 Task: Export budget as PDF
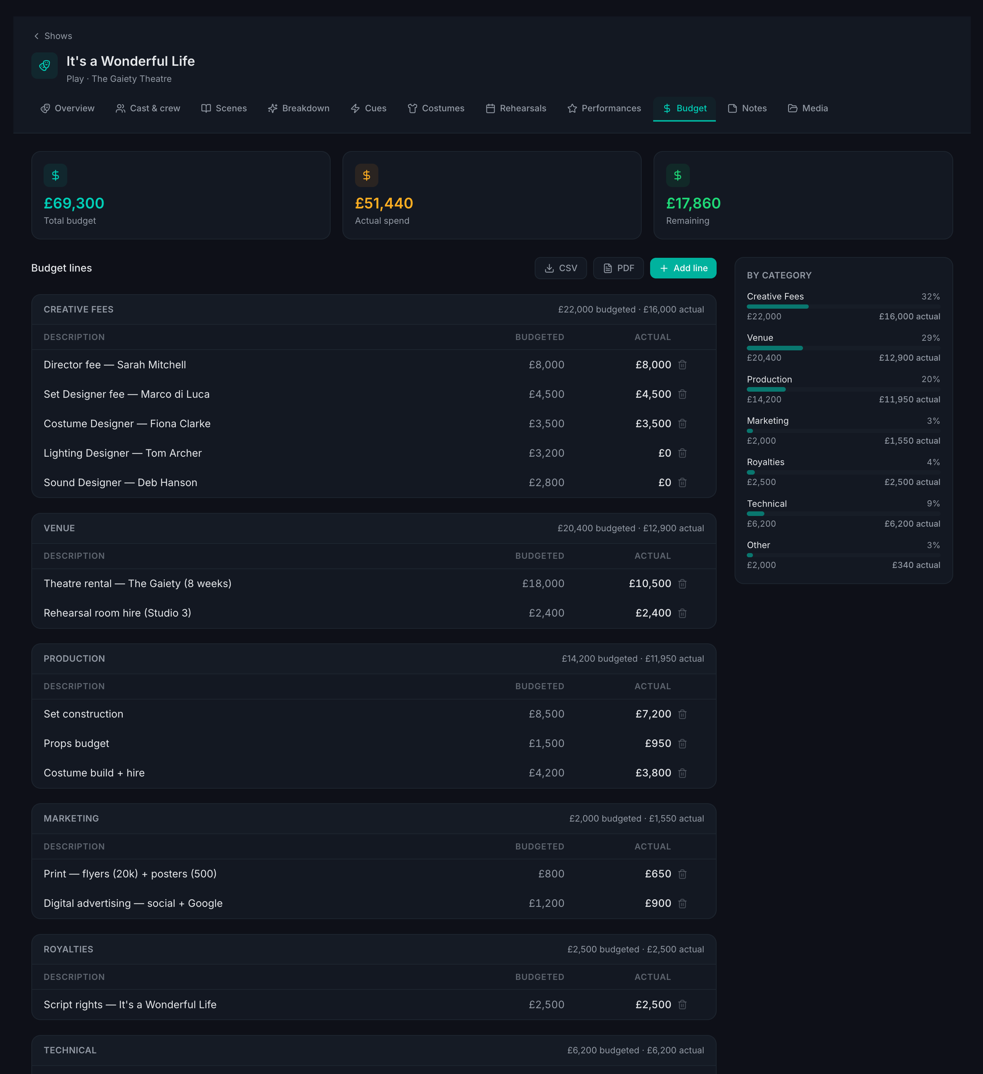(618, 268)
